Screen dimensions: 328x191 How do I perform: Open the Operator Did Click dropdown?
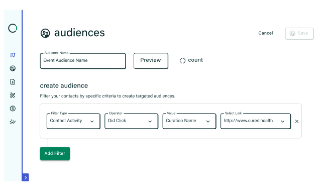coord(132,121)
